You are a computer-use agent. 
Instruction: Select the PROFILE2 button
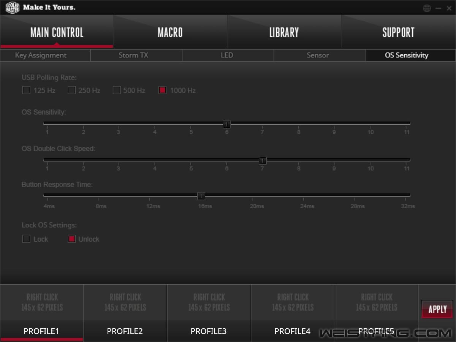125,331
